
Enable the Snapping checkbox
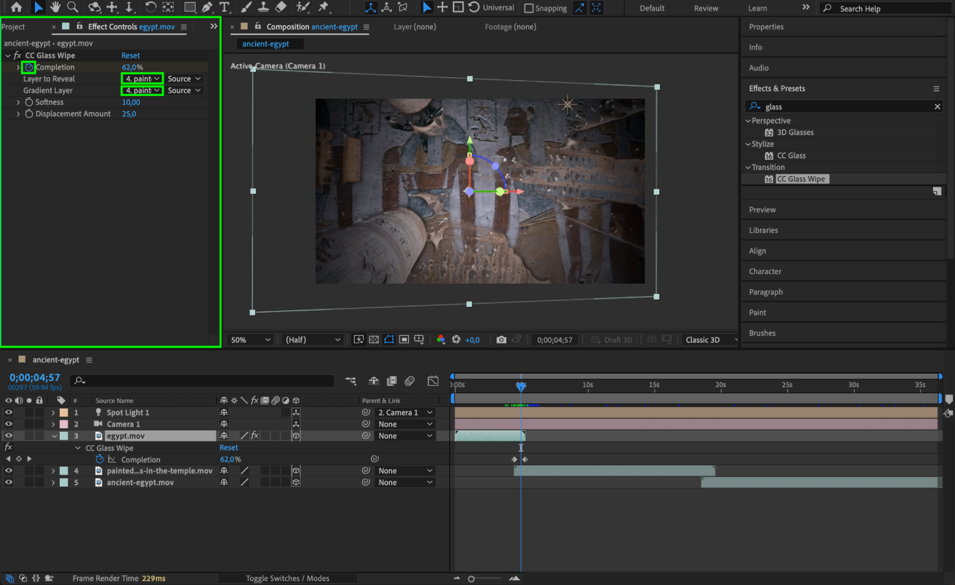(529, 8)
